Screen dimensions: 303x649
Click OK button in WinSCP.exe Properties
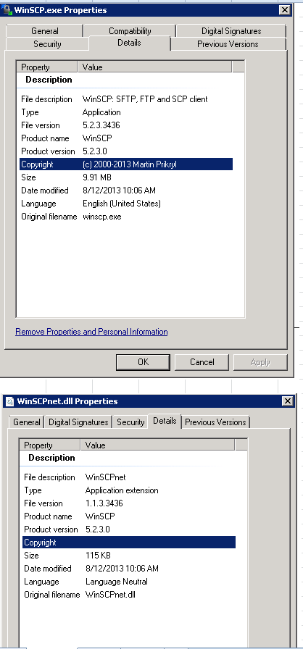click(x=143, y=361)
